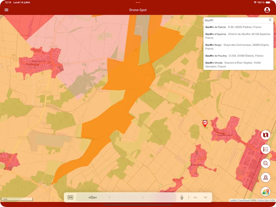Tap the keyboard dictation microphone

coord(182,197)
